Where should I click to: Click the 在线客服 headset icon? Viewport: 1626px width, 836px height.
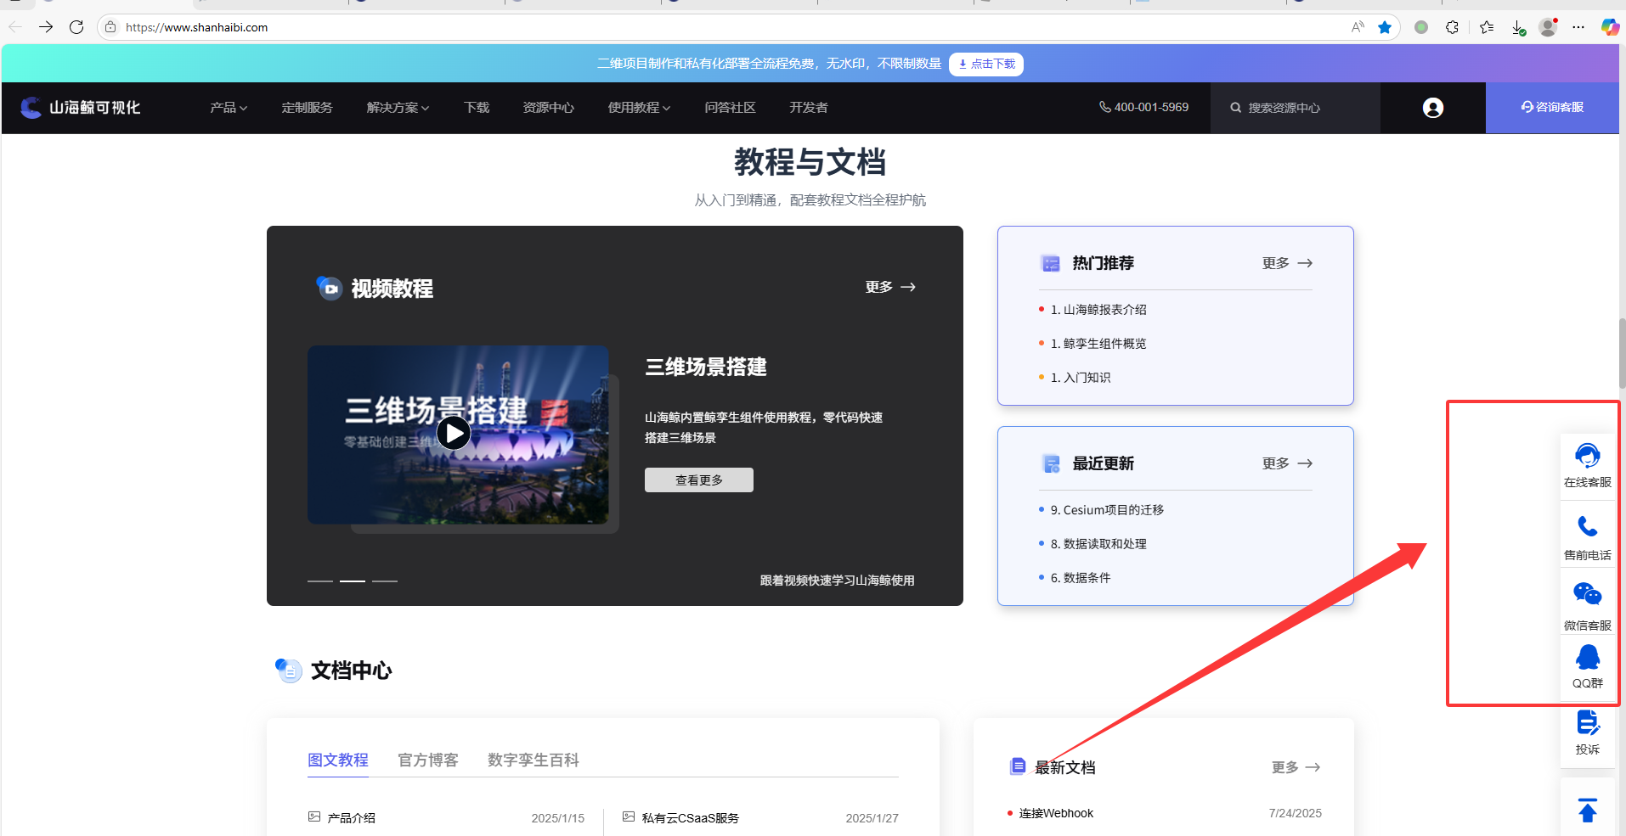pyautogui.click(x=1587, y=456)
